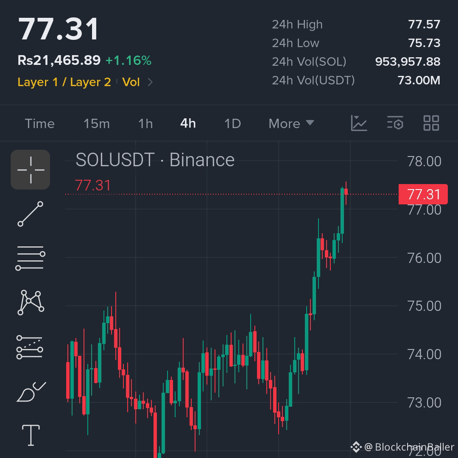Image resolution: width=458 pixels, height=458 pixels.
Task: Click the 76.00 price axis label
Action: [424, 258]
